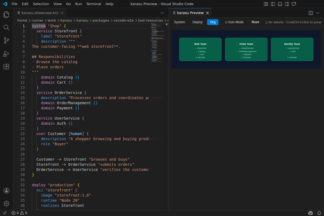Click the UserService entry in Identity Team
This screenshot has height=216, width=324.
pos(292,48)
